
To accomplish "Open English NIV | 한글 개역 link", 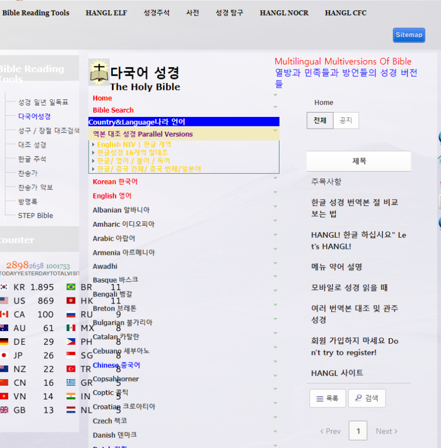I will (134, 145).
